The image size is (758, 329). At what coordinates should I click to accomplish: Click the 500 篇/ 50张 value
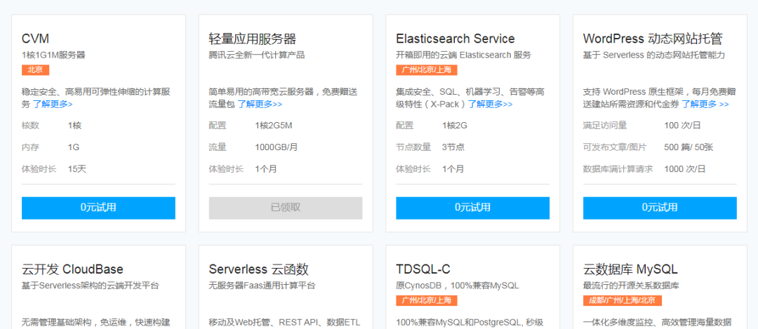pyautogui.click(x=689, y=147)
